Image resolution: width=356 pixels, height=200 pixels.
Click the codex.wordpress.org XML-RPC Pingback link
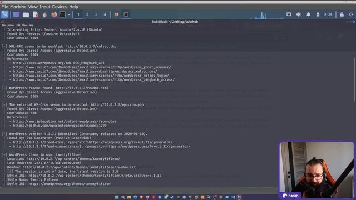pos(59,63)
